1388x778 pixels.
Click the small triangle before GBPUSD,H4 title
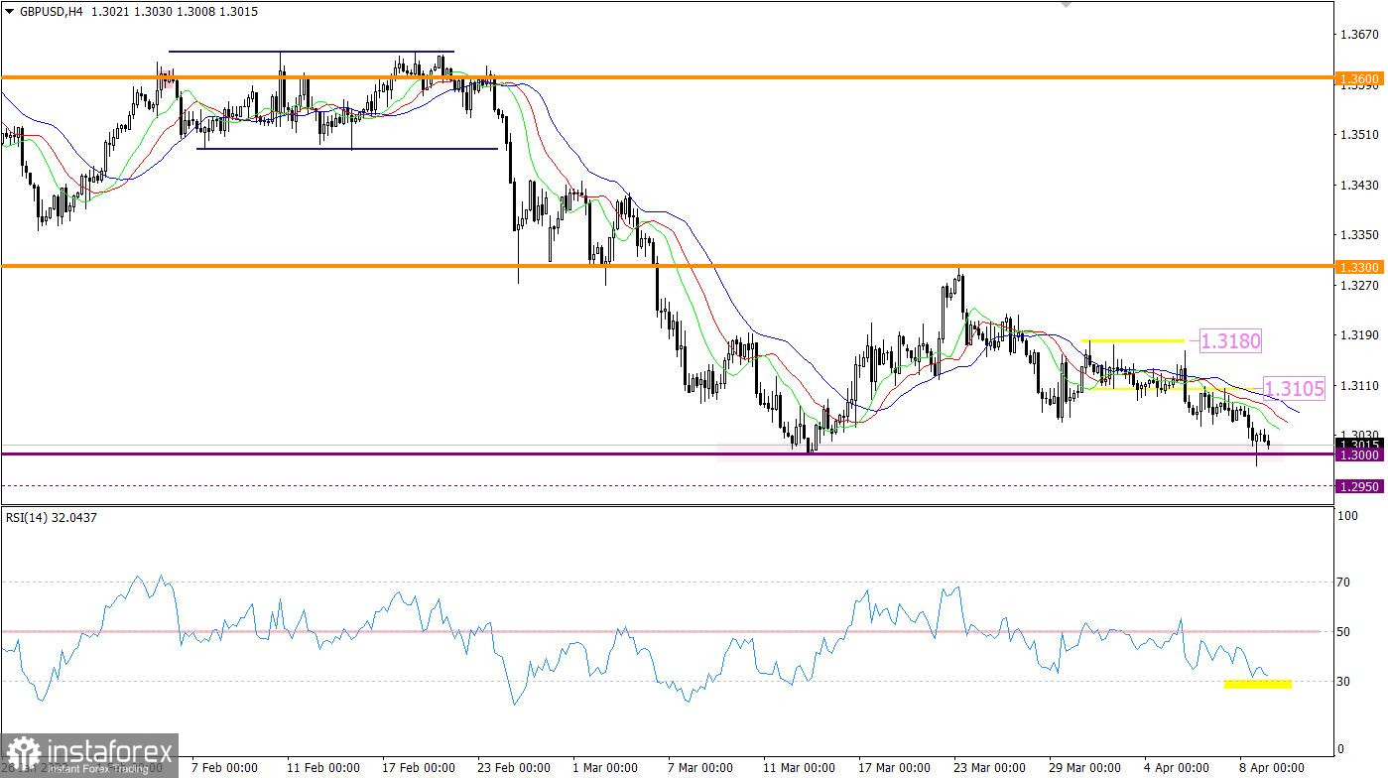10,10
